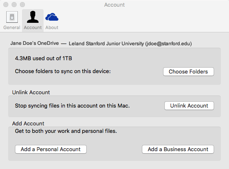
Task: Click the window zoom button
Action: (22, 5)
